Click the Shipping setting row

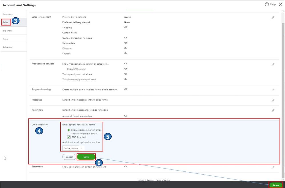point(67,28)
